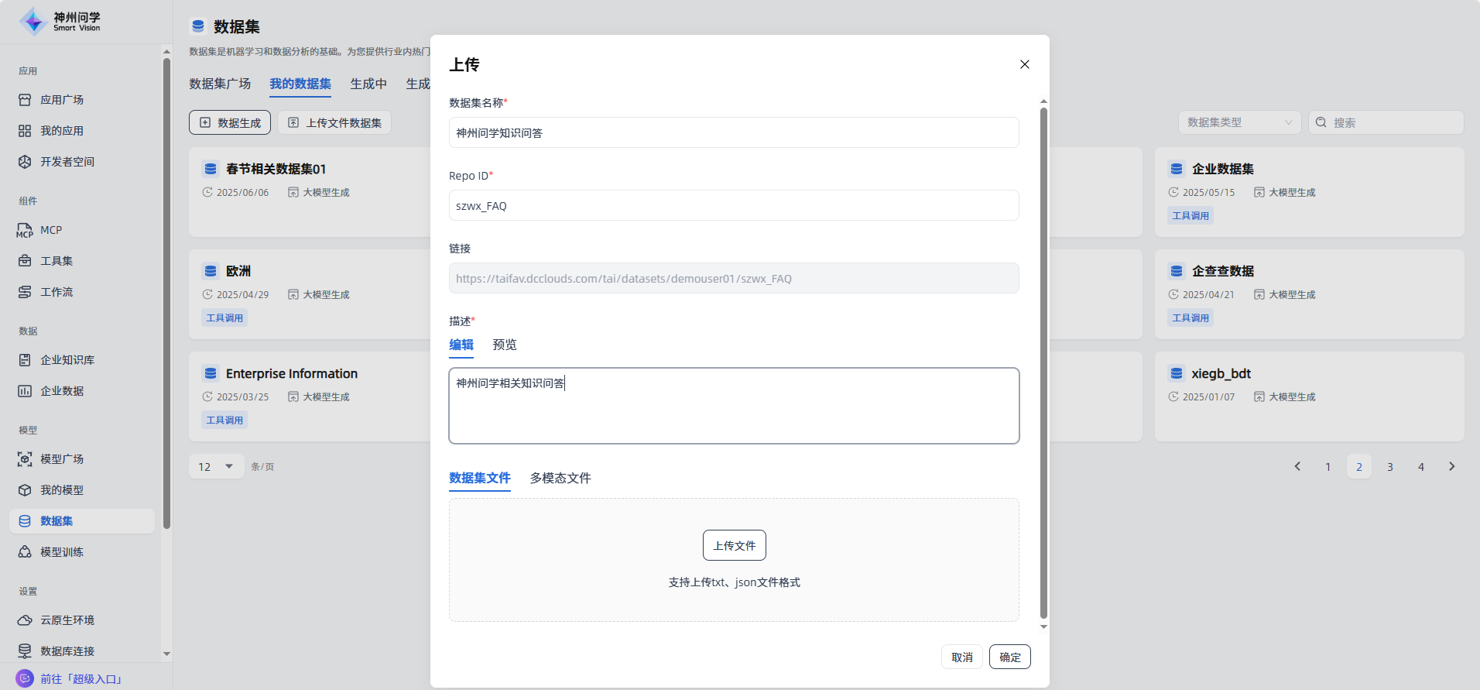Open the 应用广场 sidebar icon
The image size is (1480, 690).
pyautogui.click(x=25, y=100)
